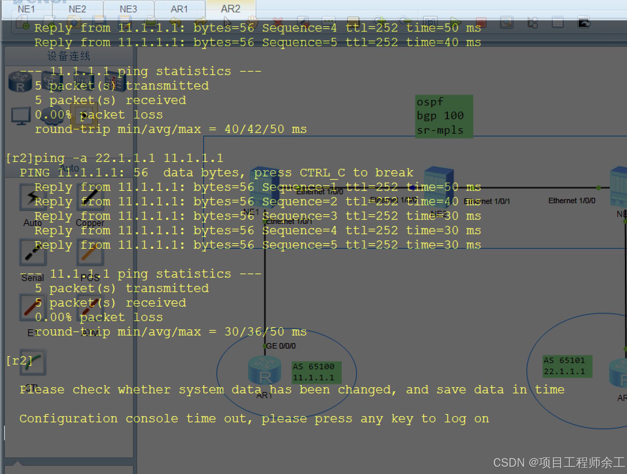Switch to the NE3 terminal tab

tap(129, 9)
